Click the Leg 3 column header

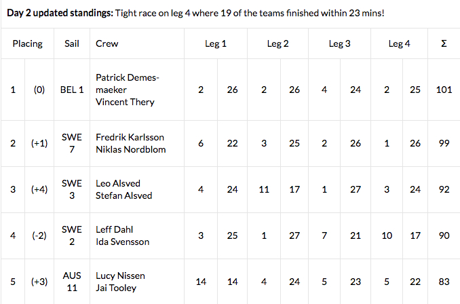pos(339,43)
